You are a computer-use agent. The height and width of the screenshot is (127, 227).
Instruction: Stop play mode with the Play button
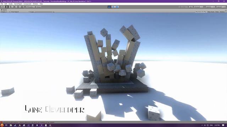(x=110, y=7)
